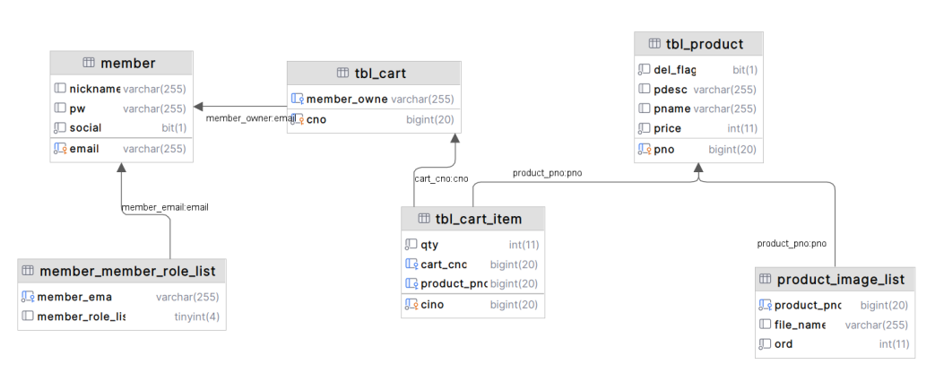This screenshot has height=373, width=935.
Task: Click the table icon beside product_image_list title
Action: pos(766,280)
